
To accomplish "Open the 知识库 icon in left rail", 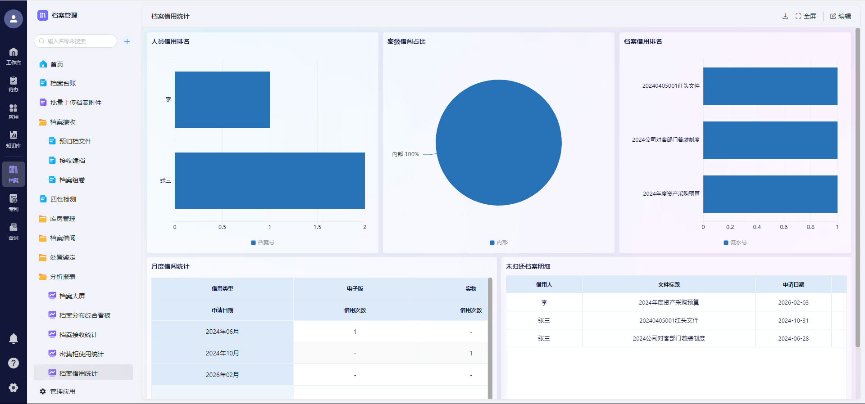I will (14, 139).
